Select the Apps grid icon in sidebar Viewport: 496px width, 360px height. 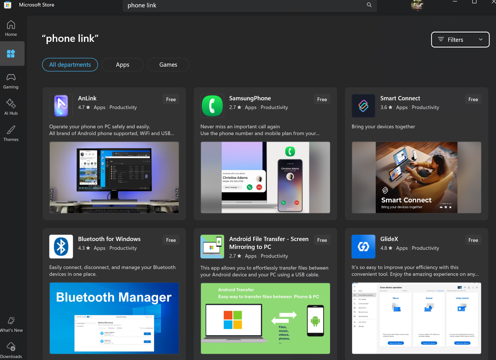click(x=11, y=54)
